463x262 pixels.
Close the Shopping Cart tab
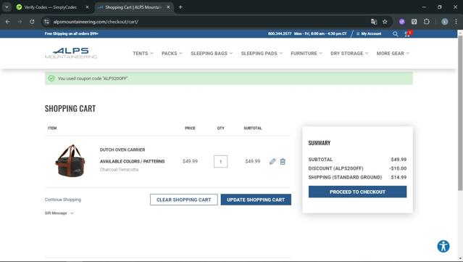point(168,7)
